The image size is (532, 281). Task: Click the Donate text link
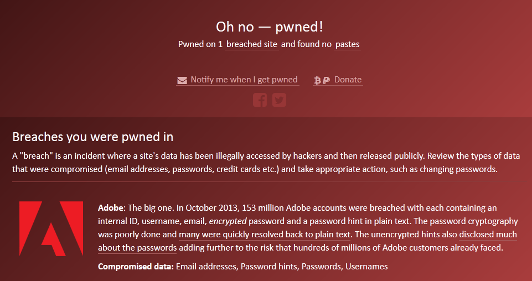click(348, 80)
